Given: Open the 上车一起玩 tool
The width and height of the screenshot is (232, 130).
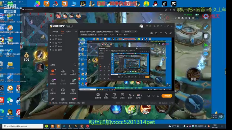Looking at the screenshot, I should pyautogui.click(x=63, y=72).
